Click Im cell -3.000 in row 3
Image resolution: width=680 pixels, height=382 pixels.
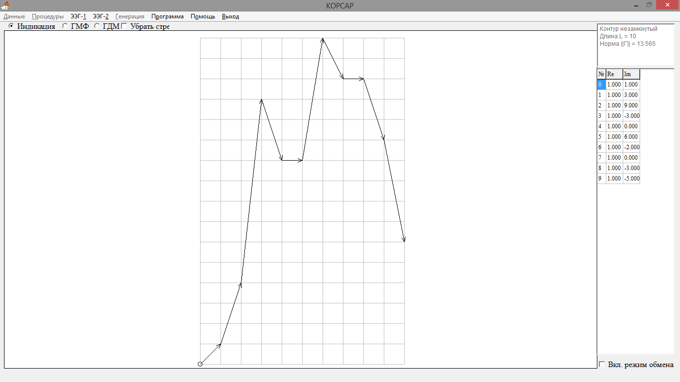(x=631, y=116)
